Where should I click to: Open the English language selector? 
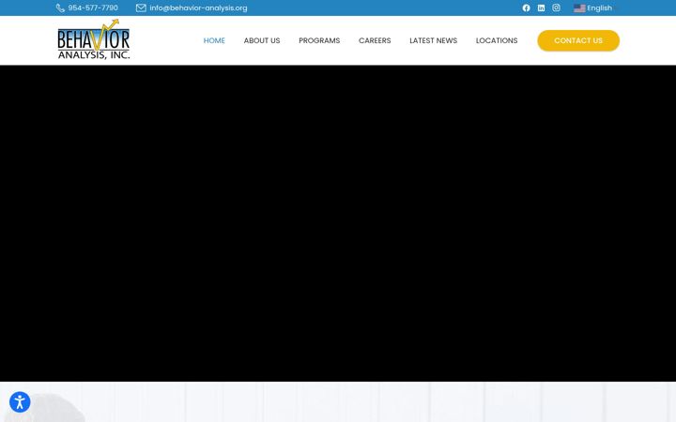[599, 8]
